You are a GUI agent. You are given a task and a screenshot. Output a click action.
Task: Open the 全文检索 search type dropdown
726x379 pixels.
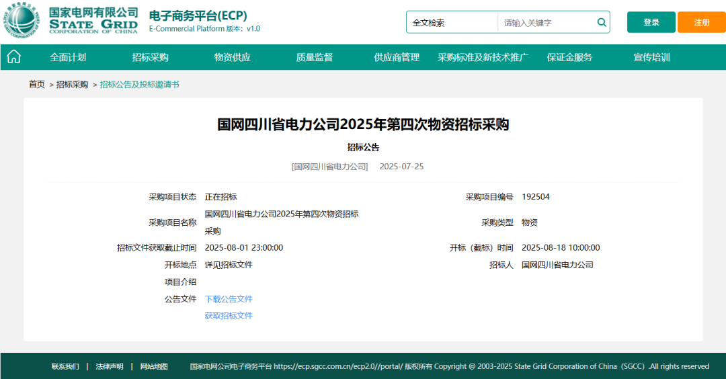(x=452, y=23)
